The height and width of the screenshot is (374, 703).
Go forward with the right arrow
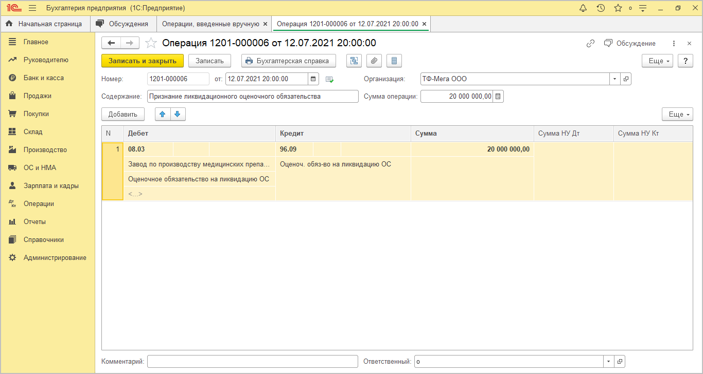click(130, 43)
